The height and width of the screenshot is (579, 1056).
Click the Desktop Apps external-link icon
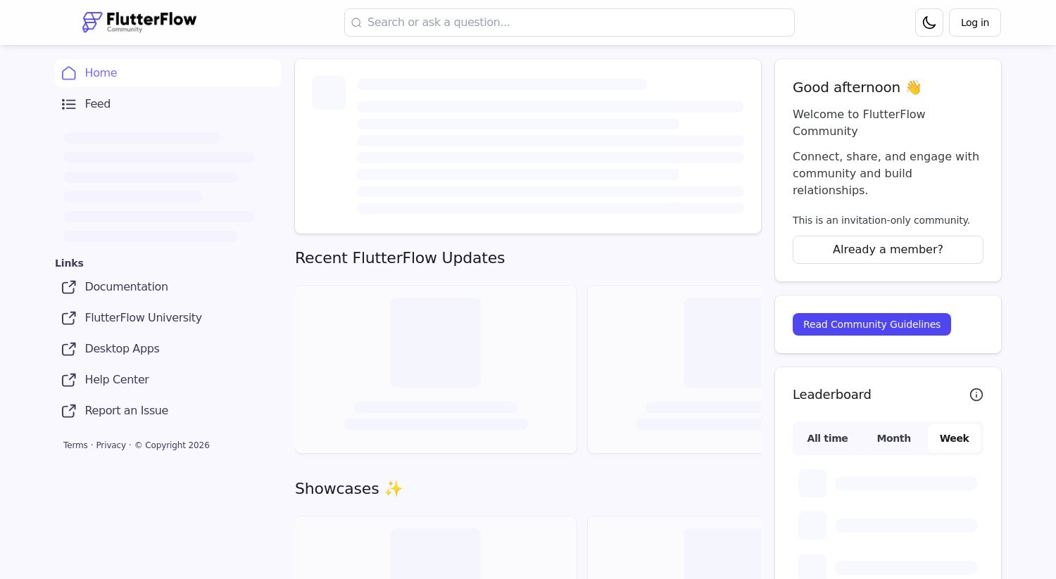68,349
